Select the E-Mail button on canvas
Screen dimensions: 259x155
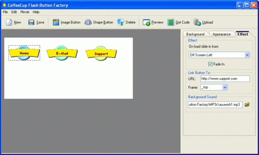click(62, 53)
